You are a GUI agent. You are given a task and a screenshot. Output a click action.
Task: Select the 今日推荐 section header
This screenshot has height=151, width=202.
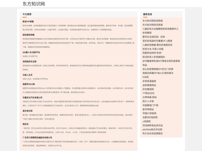27,14
